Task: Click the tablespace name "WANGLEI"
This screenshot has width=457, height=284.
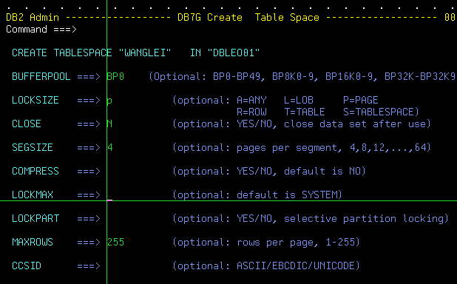Action: 145,53
